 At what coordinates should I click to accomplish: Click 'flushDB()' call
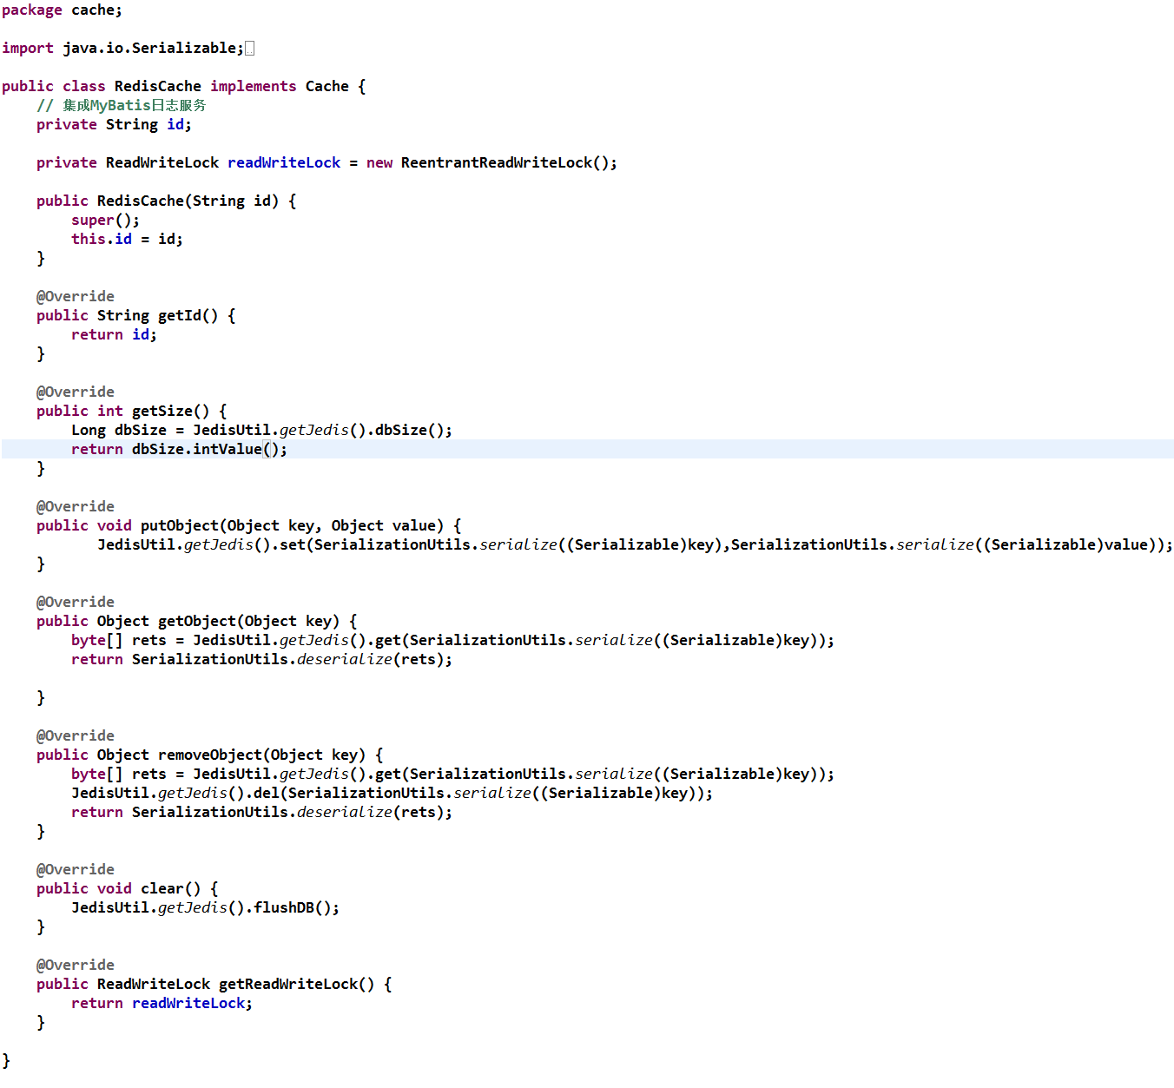coord(292,908)
